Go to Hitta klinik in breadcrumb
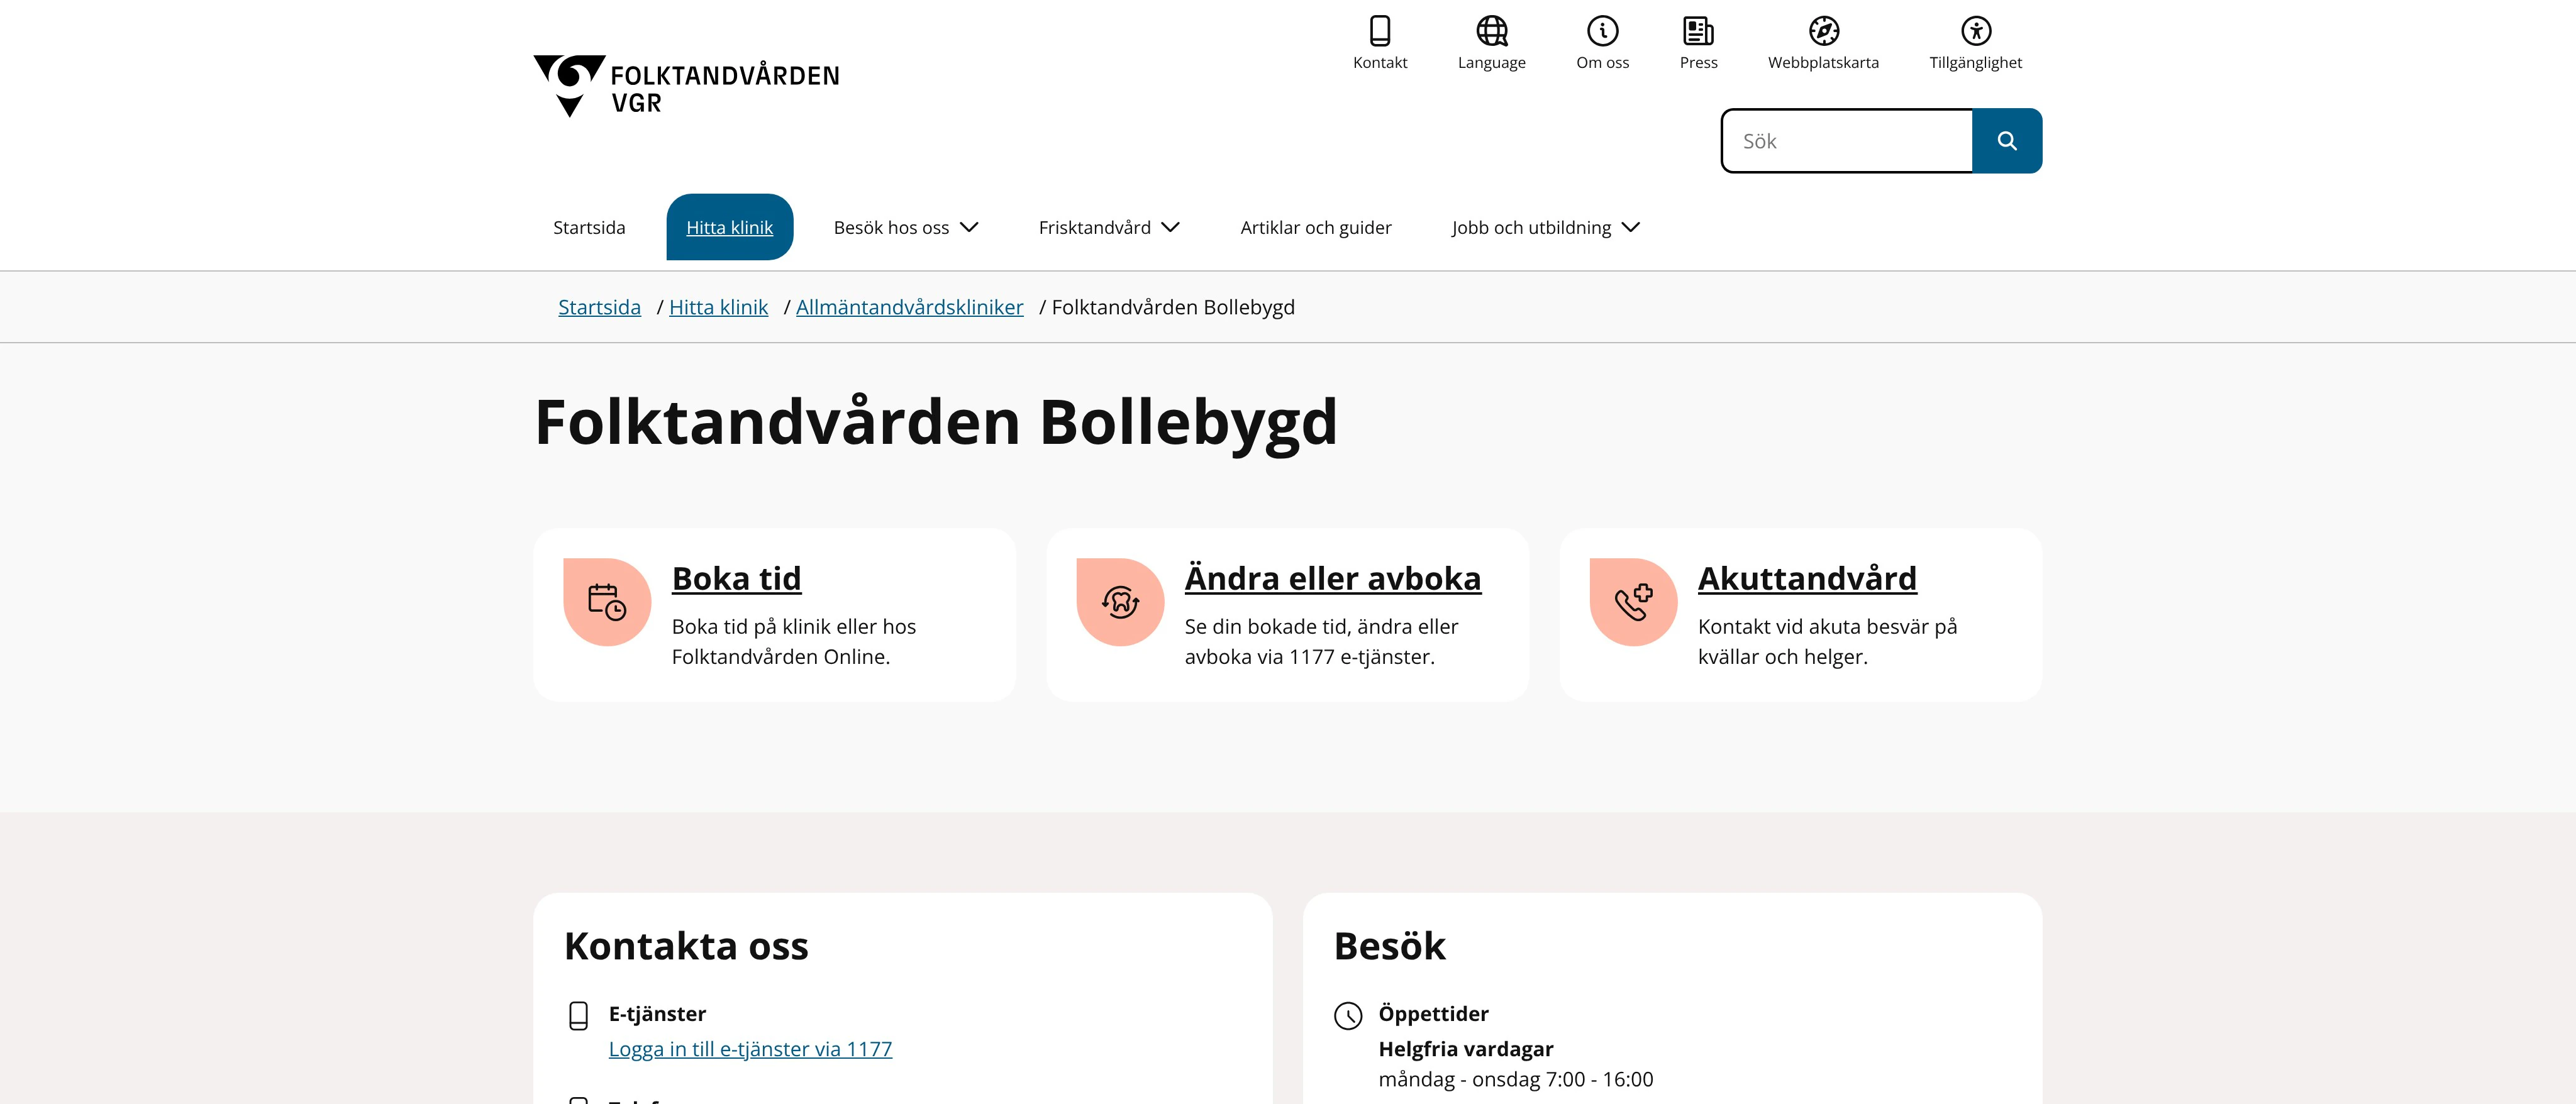 718,307
